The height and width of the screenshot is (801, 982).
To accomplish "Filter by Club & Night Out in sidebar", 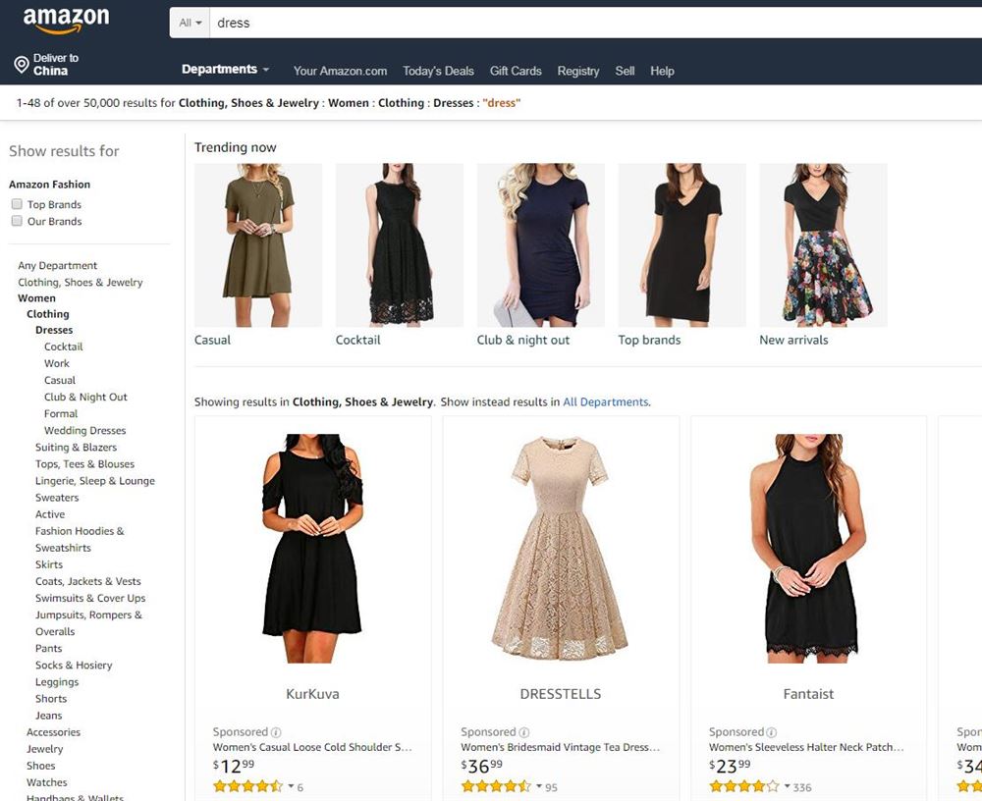I will pos(85,397).
